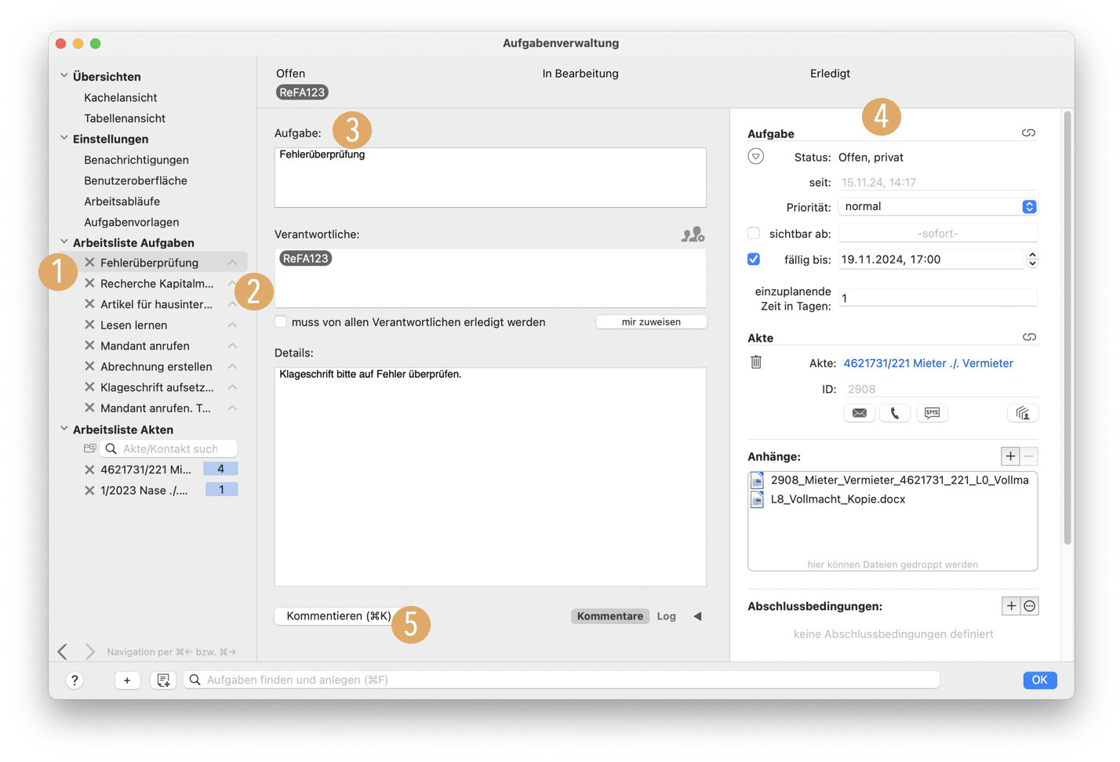Send SMS via SMS icon
This screenshot has height=762, width=1120.
pyautogui.click(x=932, y=413)
